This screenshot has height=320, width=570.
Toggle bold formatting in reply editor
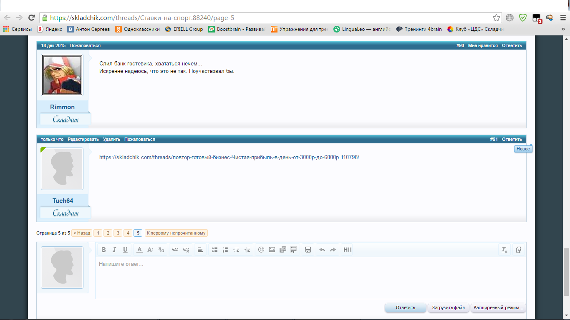pos(103,250)
